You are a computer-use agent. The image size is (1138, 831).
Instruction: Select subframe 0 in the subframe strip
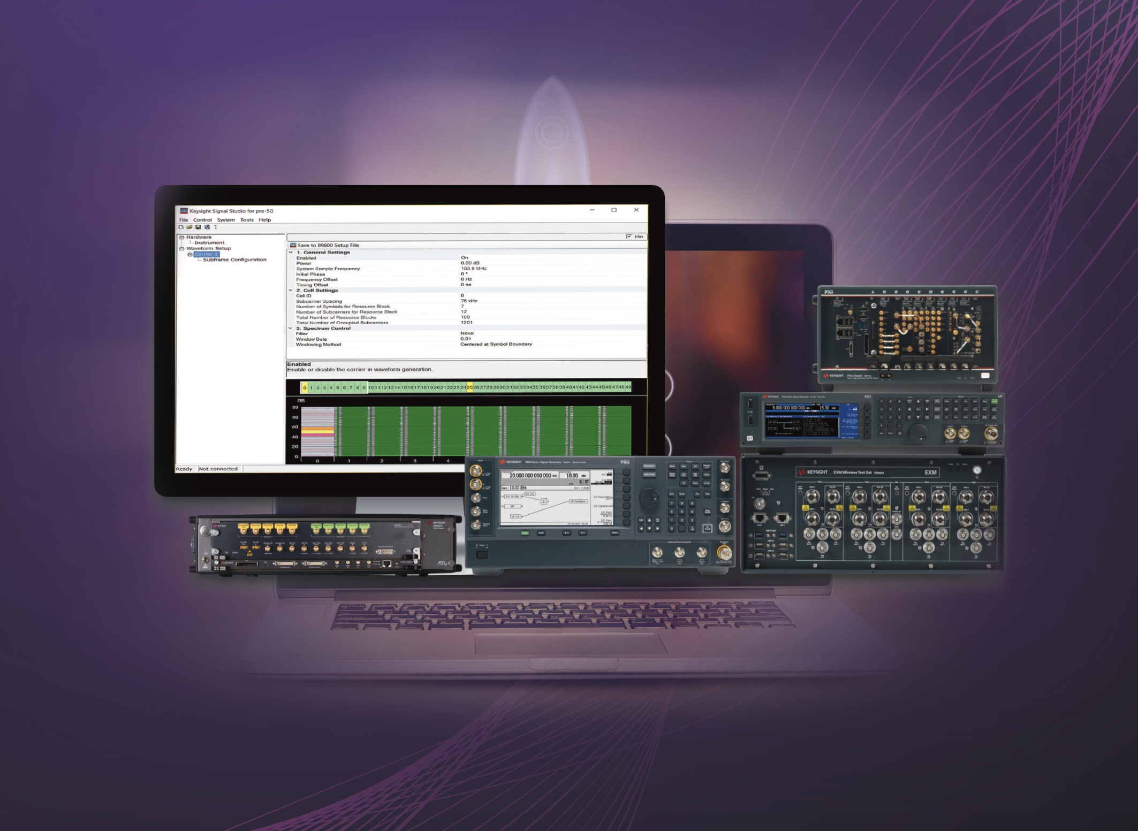point(305,387)
